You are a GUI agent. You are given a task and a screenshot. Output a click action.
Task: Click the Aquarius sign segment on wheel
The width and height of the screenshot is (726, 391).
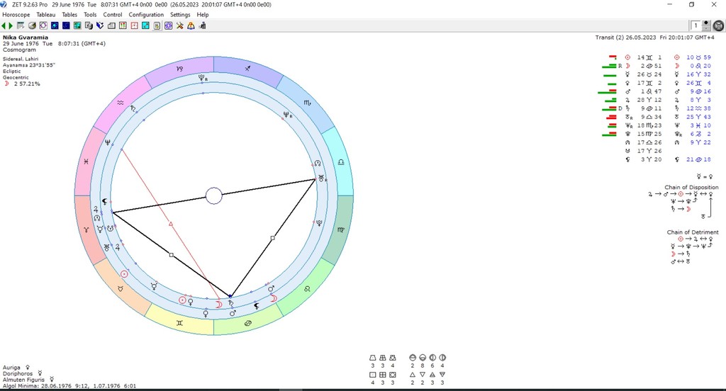(121, 103)
